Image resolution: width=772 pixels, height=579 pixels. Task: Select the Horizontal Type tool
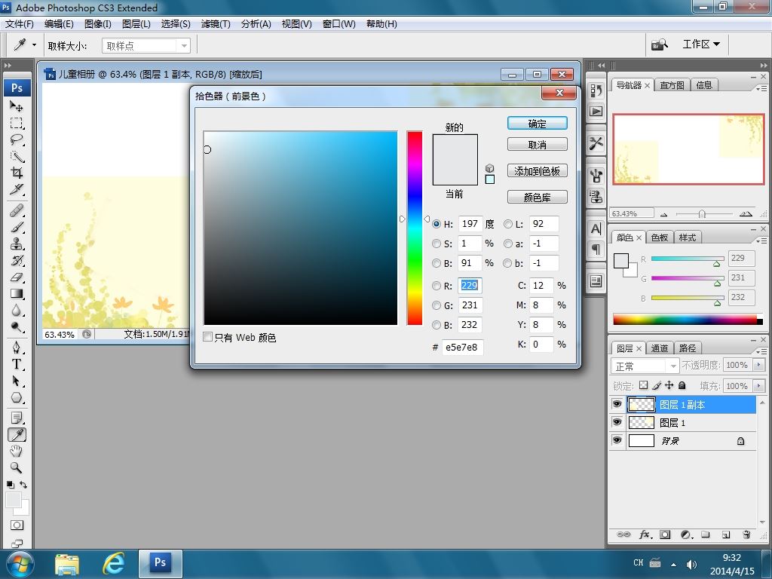(x=17, y=364)
